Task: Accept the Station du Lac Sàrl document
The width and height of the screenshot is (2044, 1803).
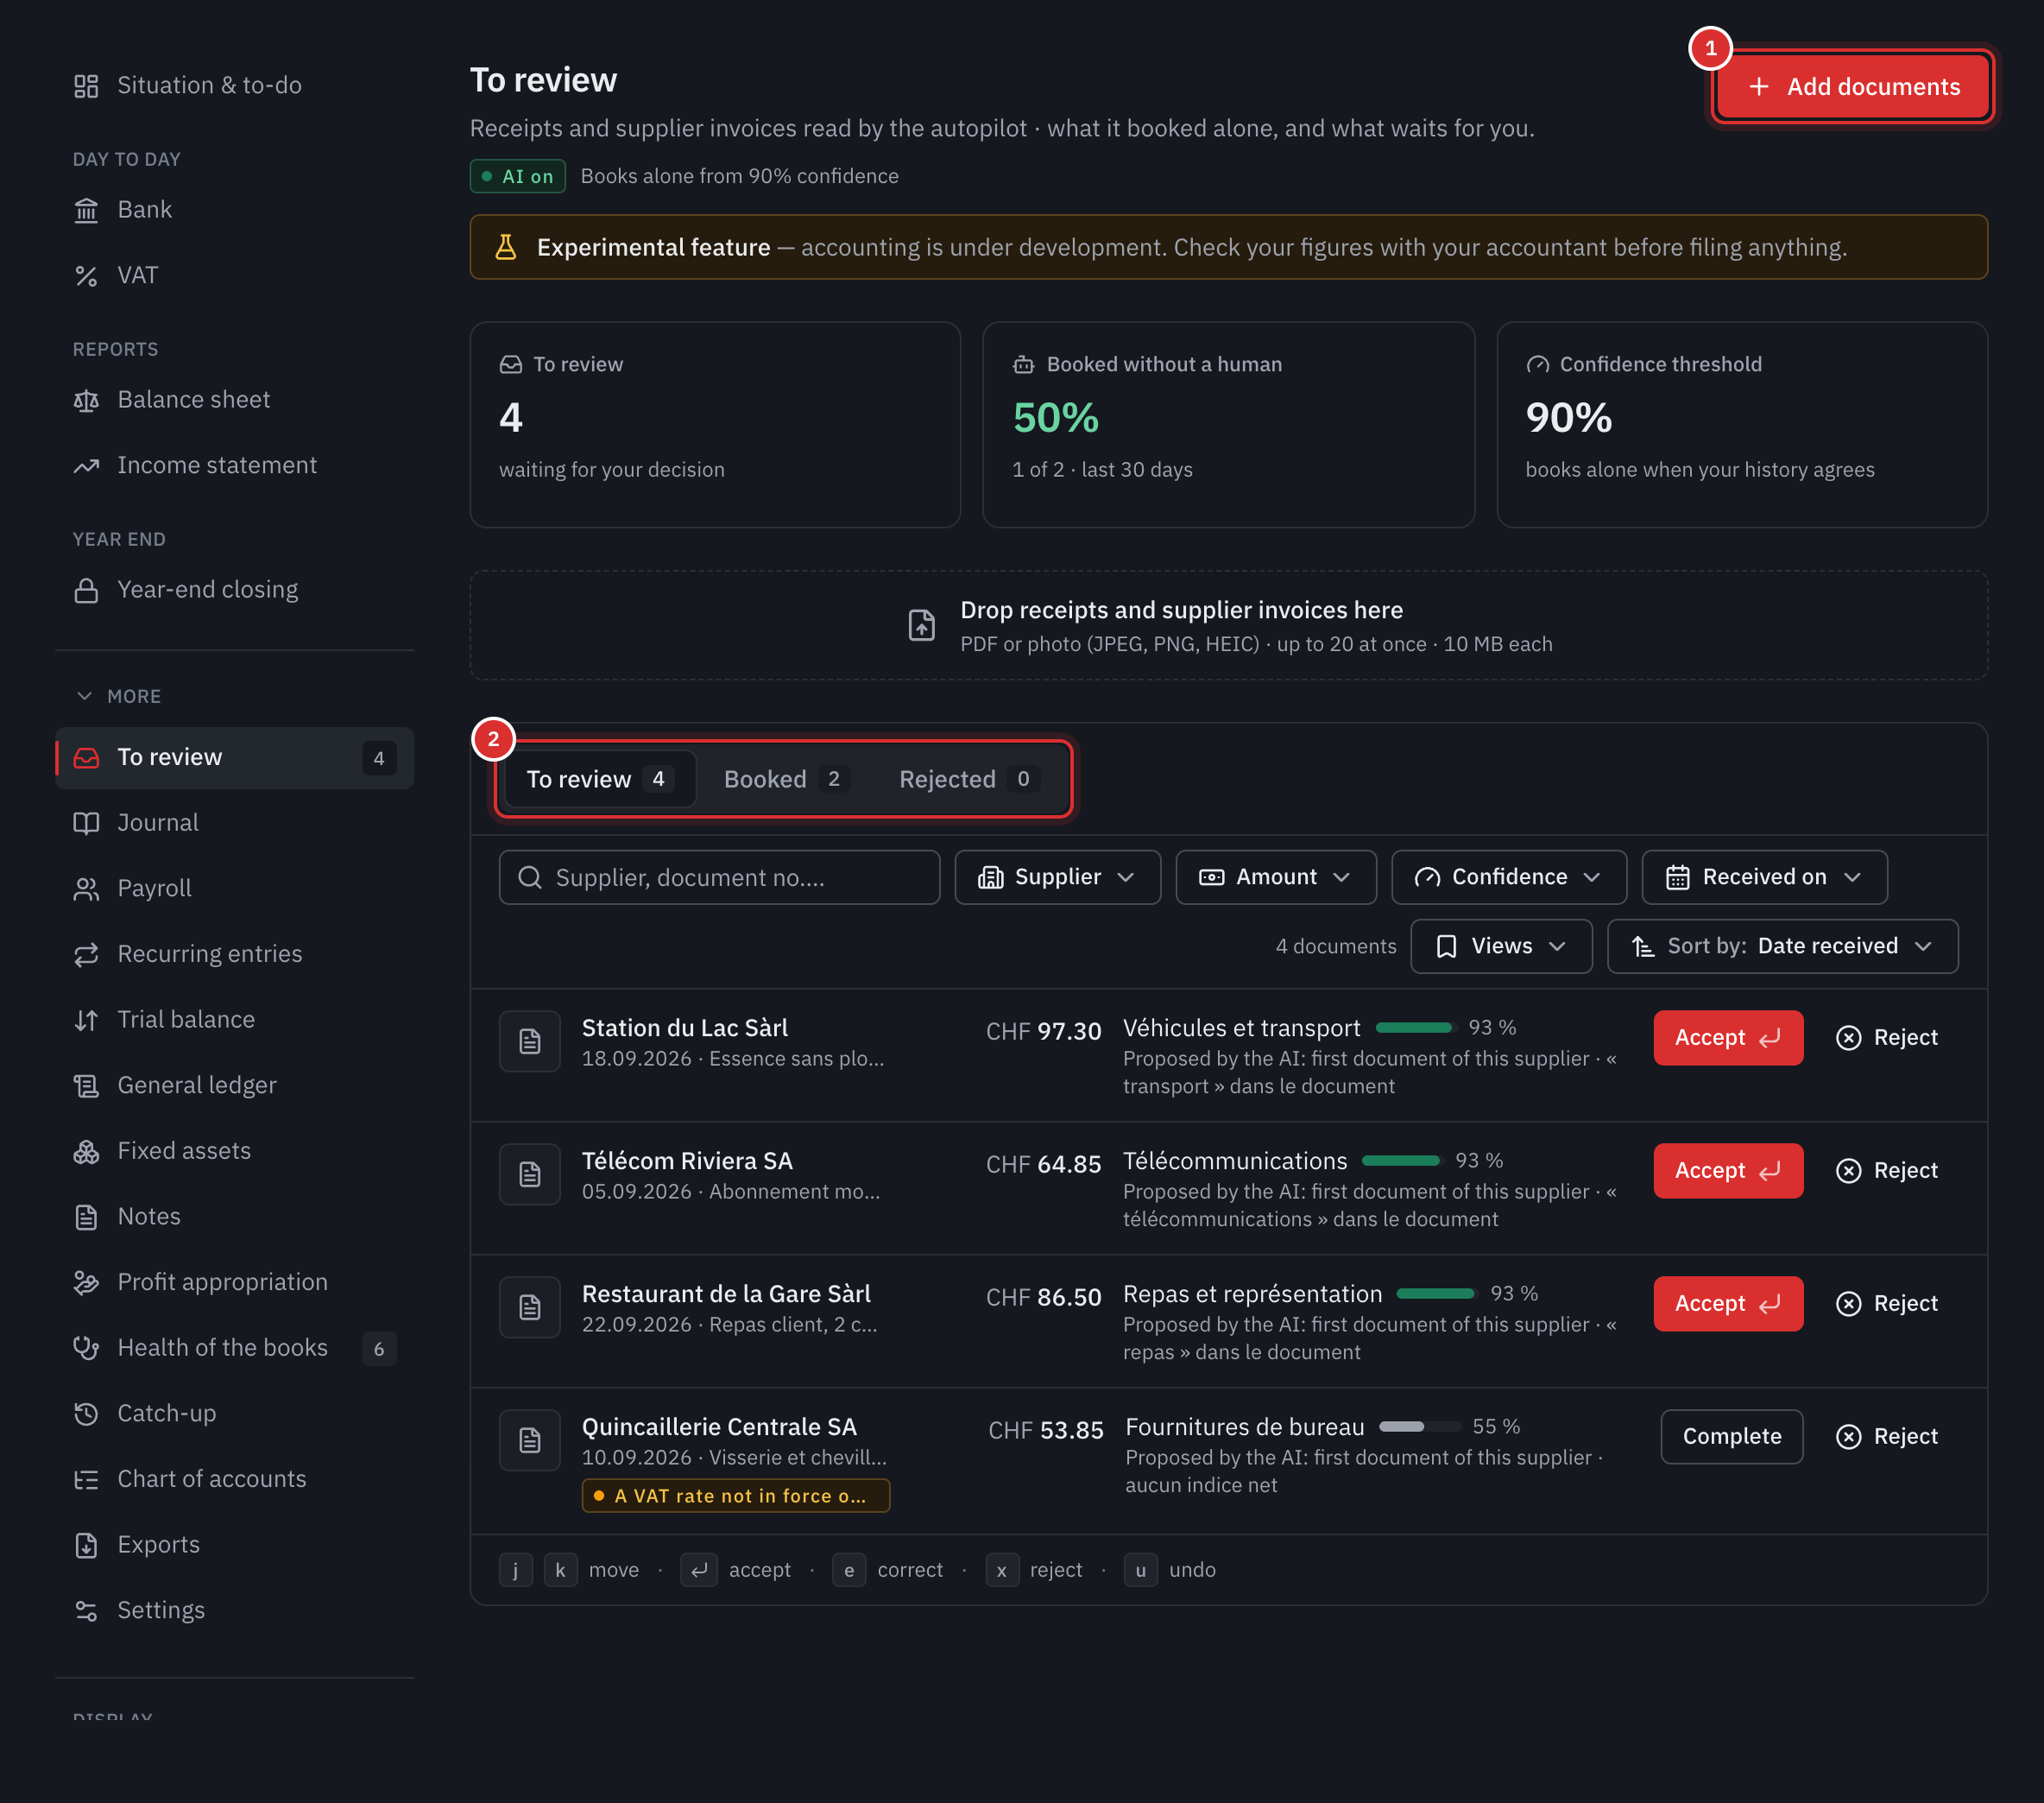Action: tap(1728, 1039)
